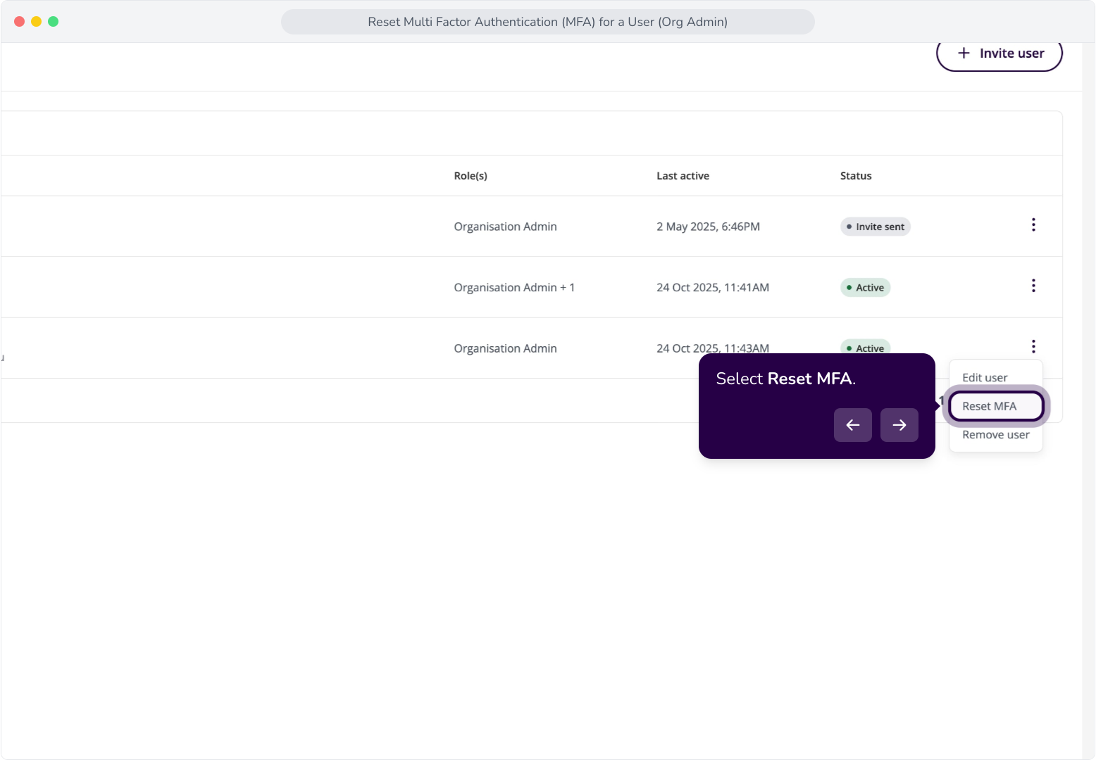
Task: Click the 2 May 2025, 6:46PM cell
Action: click(x=708, y=227)
